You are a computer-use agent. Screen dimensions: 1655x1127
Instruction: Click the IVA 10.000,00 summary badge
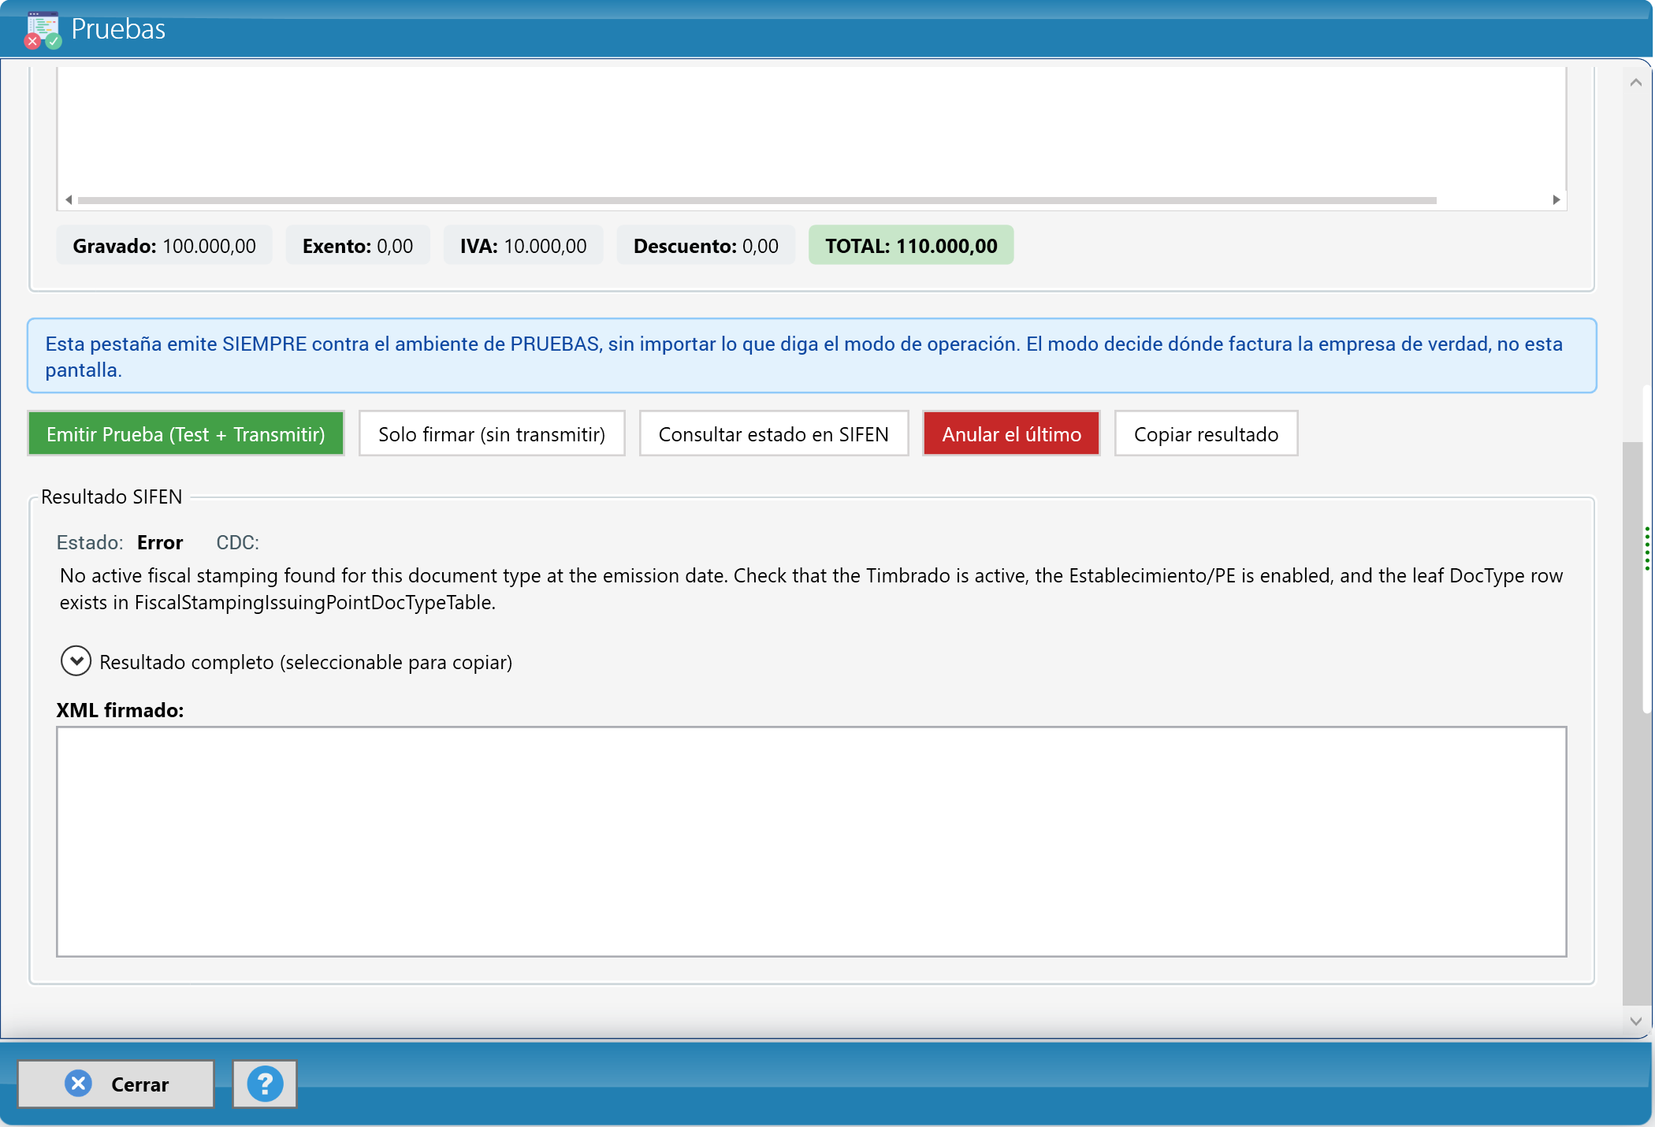coord(523,246)
